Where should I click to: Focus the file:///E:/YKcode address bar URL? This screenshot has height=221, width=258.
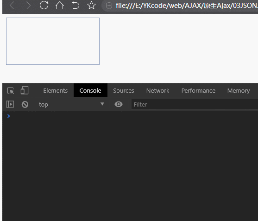187,6
